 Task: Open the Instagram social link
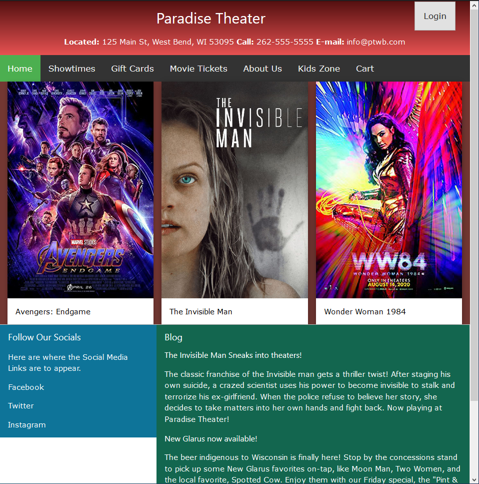27,425
